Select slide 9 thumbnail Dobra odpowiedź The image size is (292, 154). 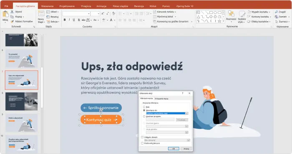(21, 123)
